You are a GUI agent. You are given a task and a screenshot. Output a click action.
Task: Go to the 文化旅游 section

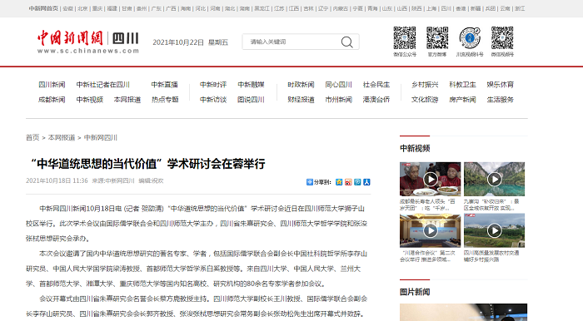click(425, 100)
